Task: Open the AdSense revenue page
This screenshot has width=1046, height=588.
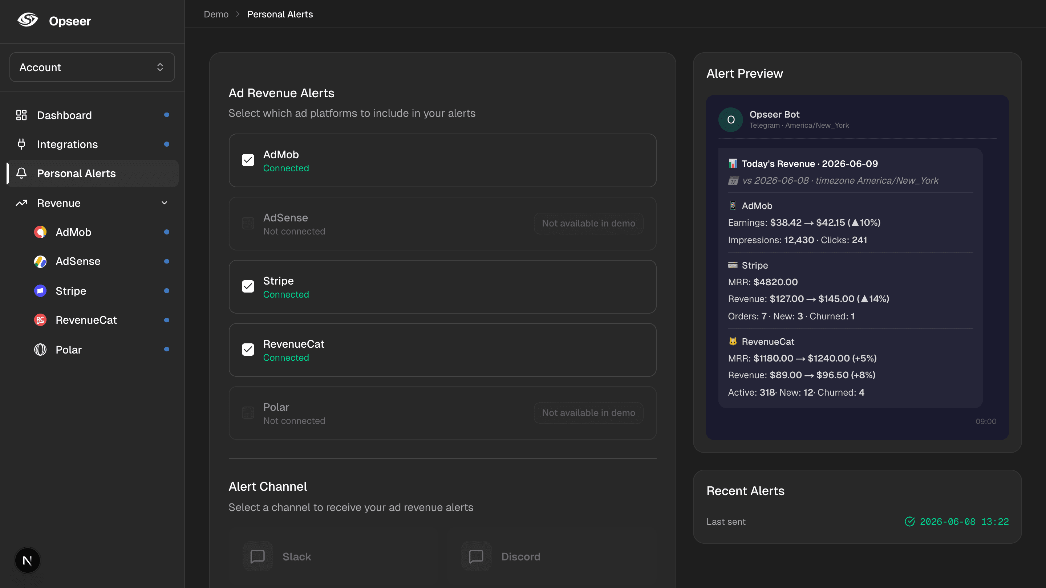Action: point(102,261)
